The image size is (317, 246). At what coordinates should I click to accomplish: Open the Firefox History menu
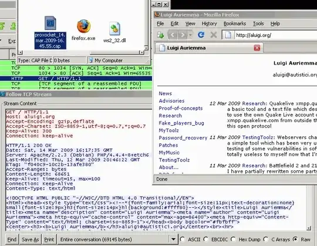point(209,23)
